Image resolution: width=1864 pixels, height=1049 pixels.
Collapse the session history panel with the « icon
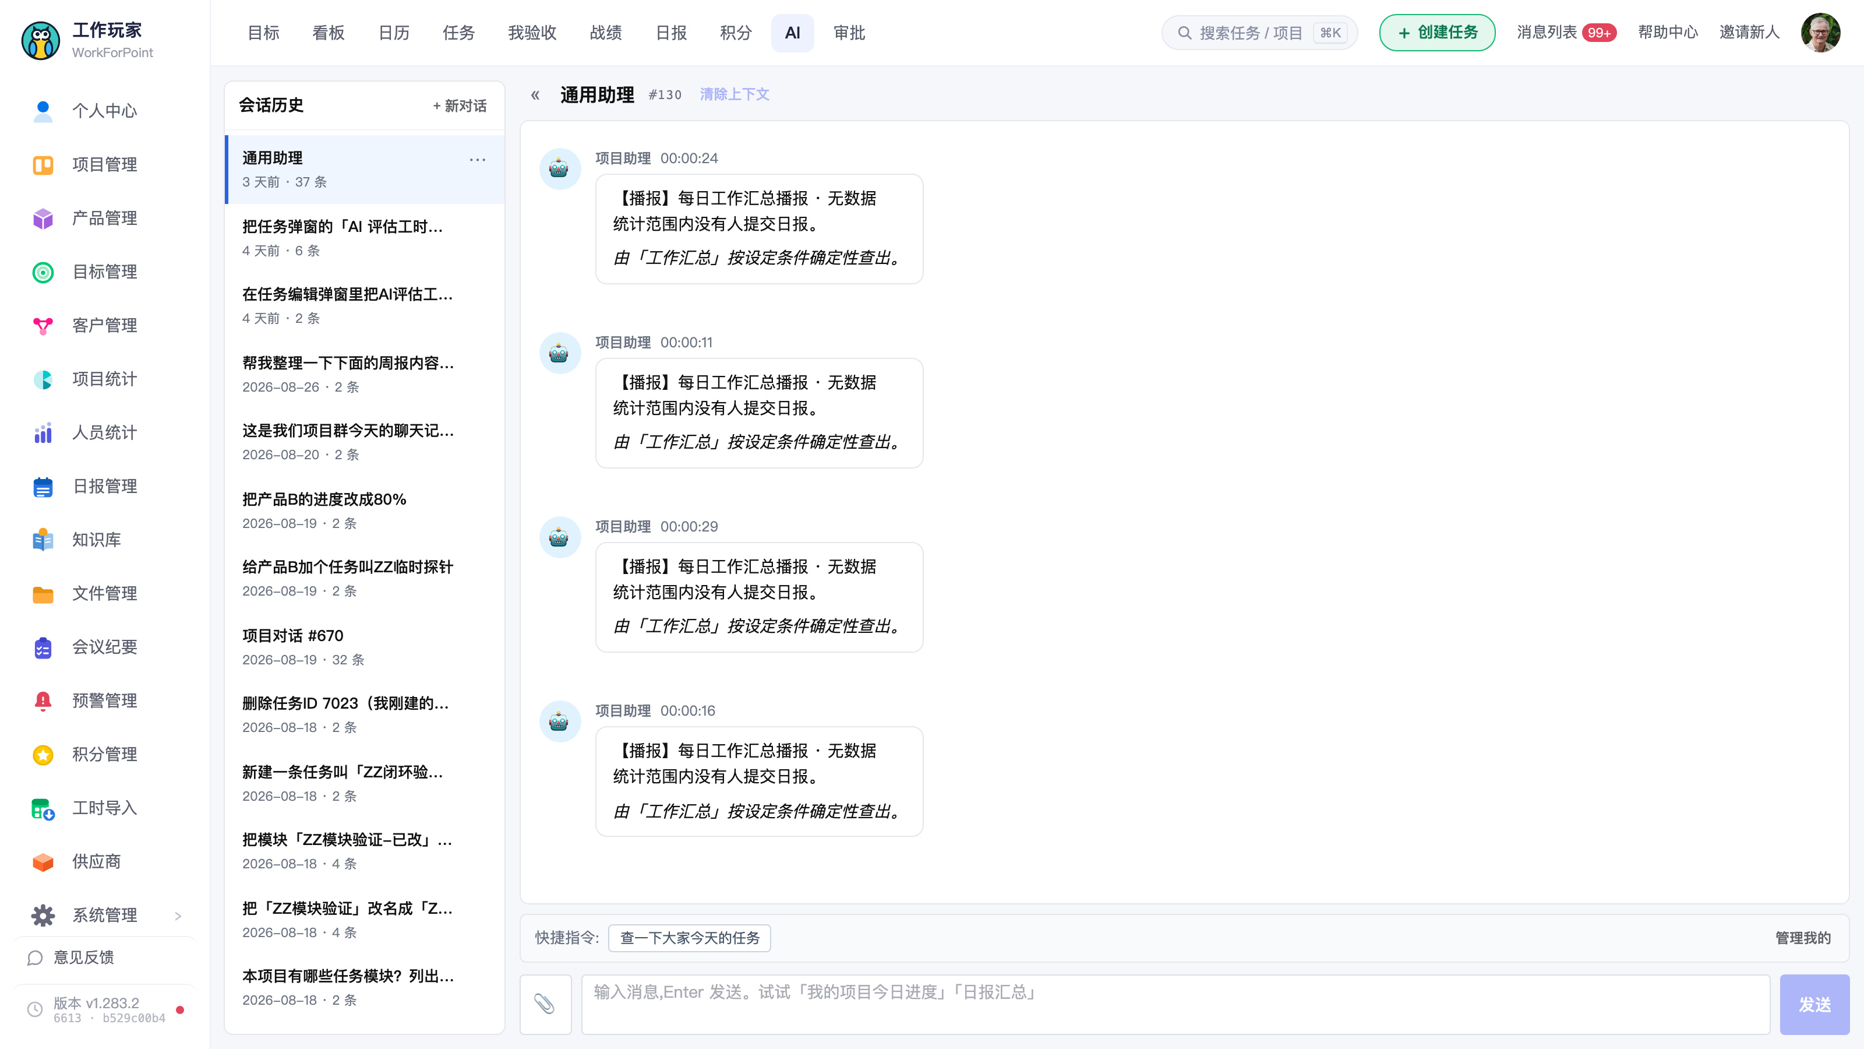point(535,95)
